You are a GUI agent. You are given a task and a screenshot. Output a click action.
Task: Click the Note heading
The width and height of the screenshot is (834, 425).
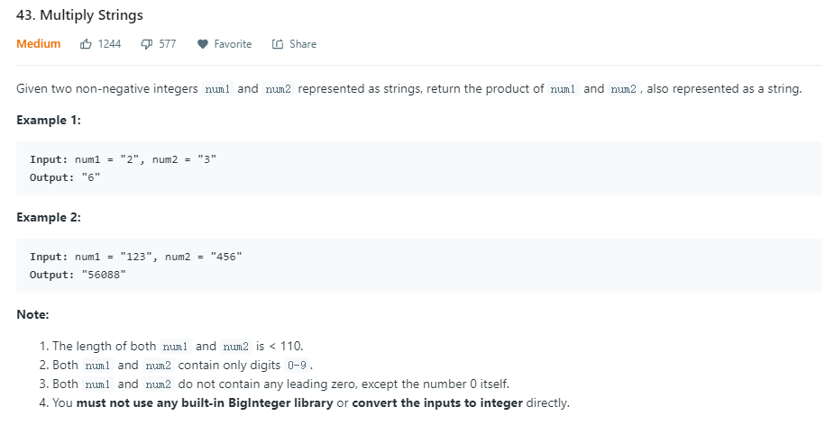point(32,314)
